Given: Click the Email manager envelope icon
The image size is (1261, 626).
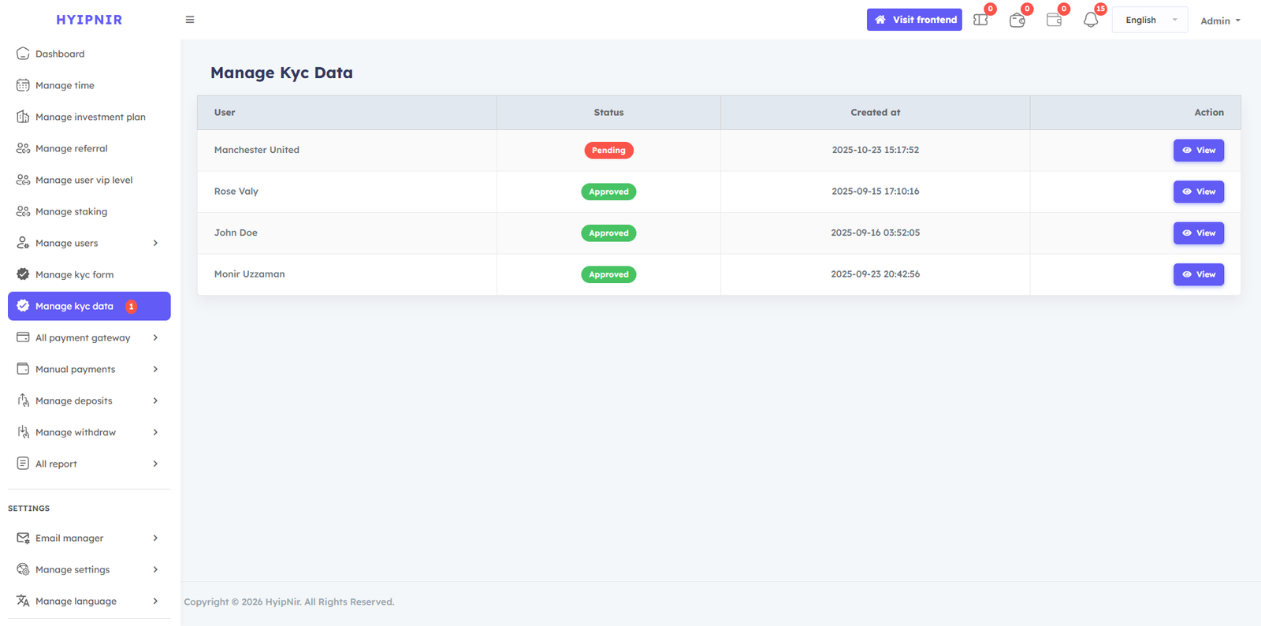Looking at the screenshot, I should click(x=23, y=538).
